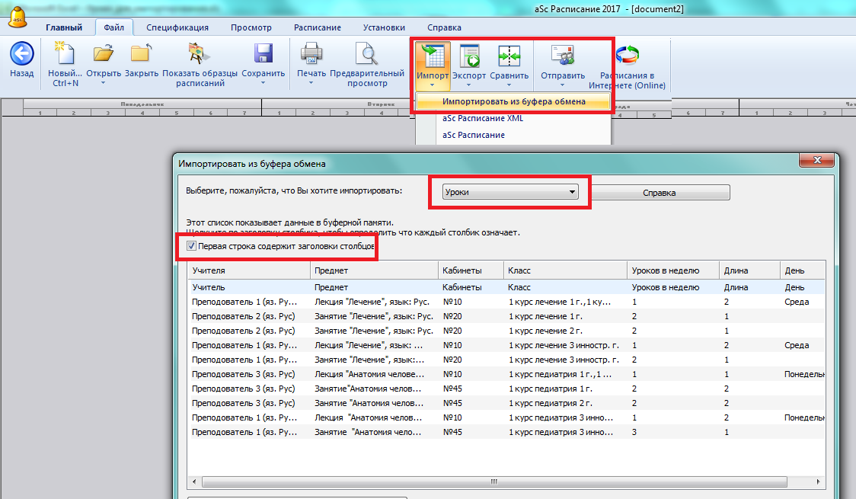The image size is (856, 499).
Task: Click the scroll left arrow of list
Action: tap(194, 481)
